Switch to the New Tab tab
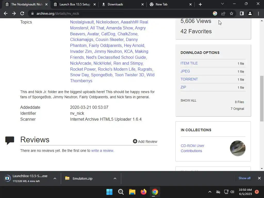 tap(170, 4)
